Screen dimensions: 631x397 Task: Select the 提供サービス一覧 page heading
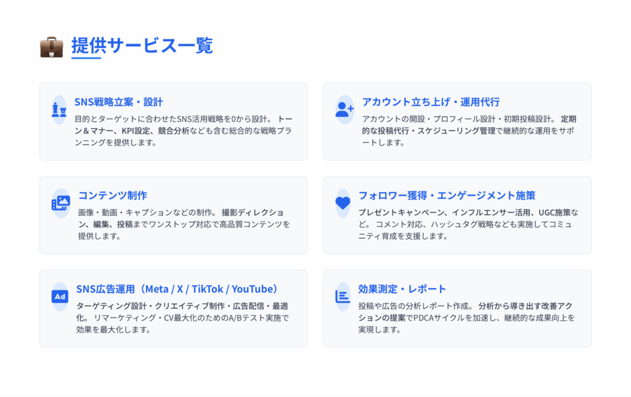(x=142, y=45)
